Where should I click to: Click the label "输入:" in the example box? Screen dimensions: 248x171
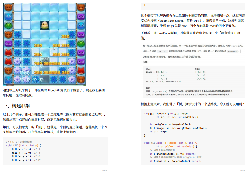coord(149,69)
